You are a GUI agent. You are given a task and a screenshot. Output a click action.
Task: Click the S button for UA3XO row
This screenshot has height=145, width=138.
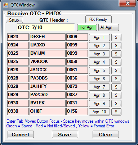coord(116,46)
